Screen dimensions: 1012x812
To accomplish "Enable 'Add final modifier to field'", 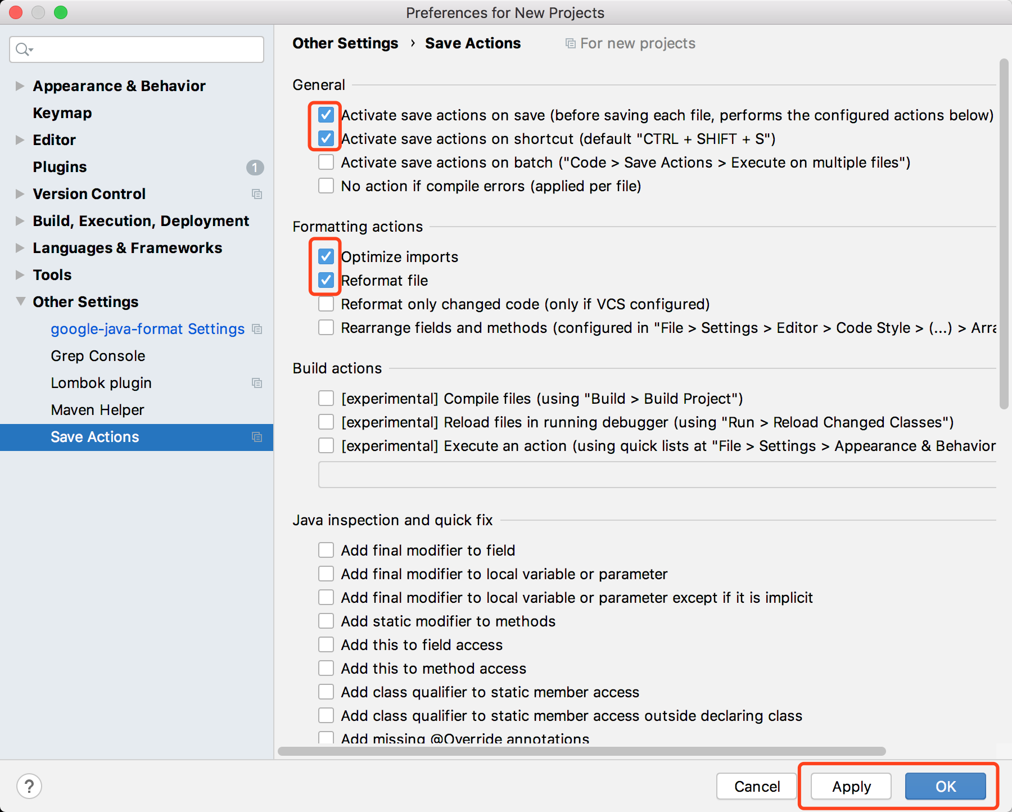I will 326,551.
